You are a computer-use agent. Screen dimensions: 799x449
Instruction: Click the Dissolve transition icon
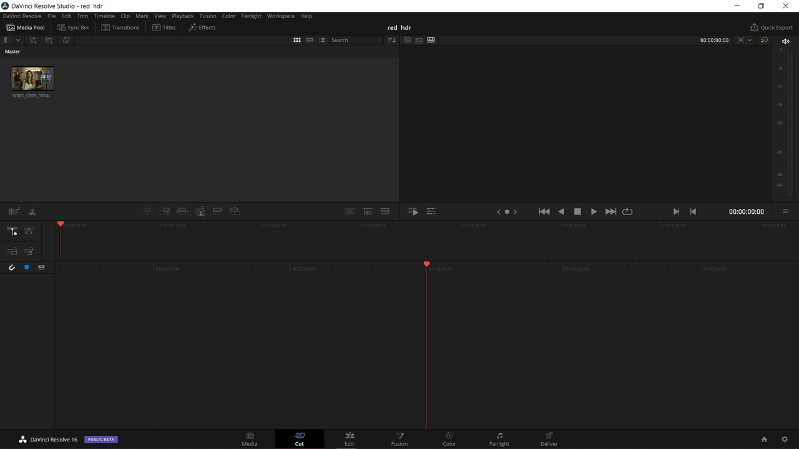(x=368, y=211)
